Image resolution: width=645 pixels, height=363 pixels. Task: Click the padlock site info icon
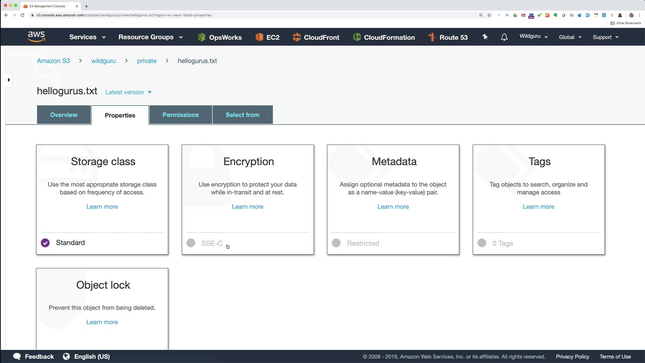pos(32,15)
